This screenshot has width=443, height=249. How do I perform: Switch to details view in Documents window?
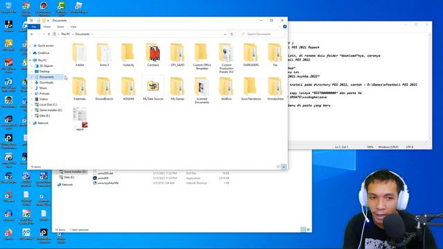(x=278, y=167)
